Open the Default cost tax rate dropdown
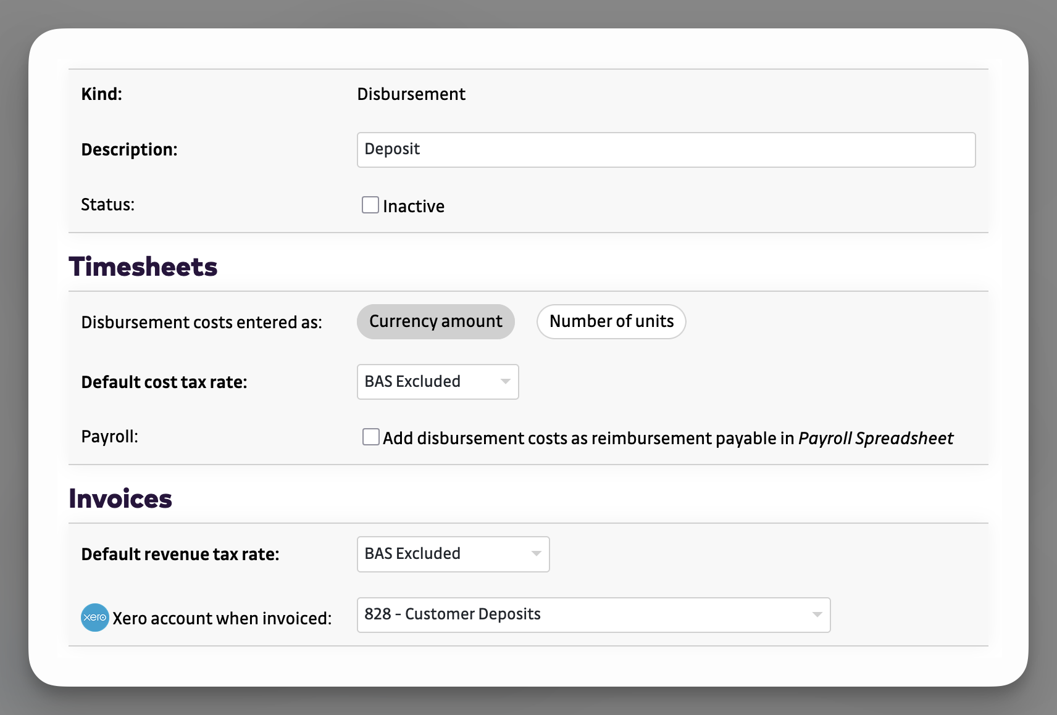 tap(437, 382)
